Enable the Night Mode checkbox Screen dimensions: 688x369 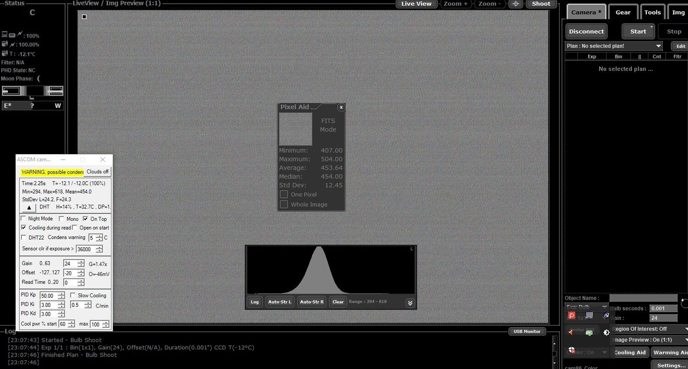pos(23,219)
